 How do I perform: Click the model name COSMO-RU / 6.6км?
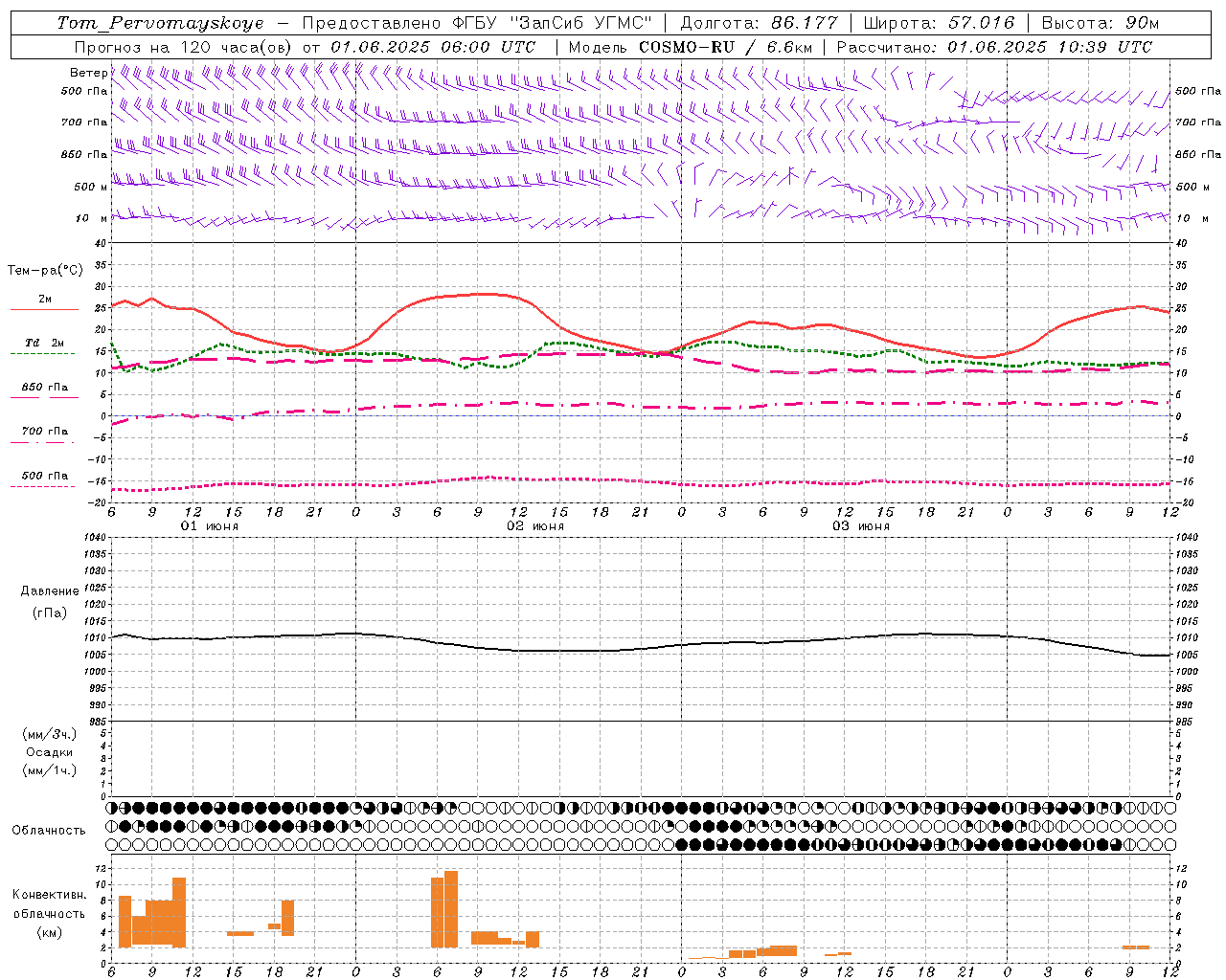coord(726,47)
